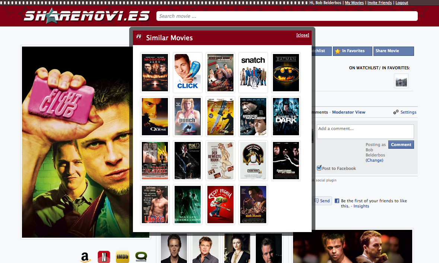Click the In Favorites button
Screen dimensions: 439x263
click(353, 51)
